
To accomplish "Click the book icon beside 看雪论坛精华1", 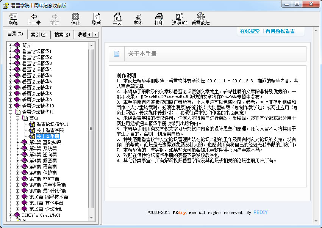I will point(17,51).
